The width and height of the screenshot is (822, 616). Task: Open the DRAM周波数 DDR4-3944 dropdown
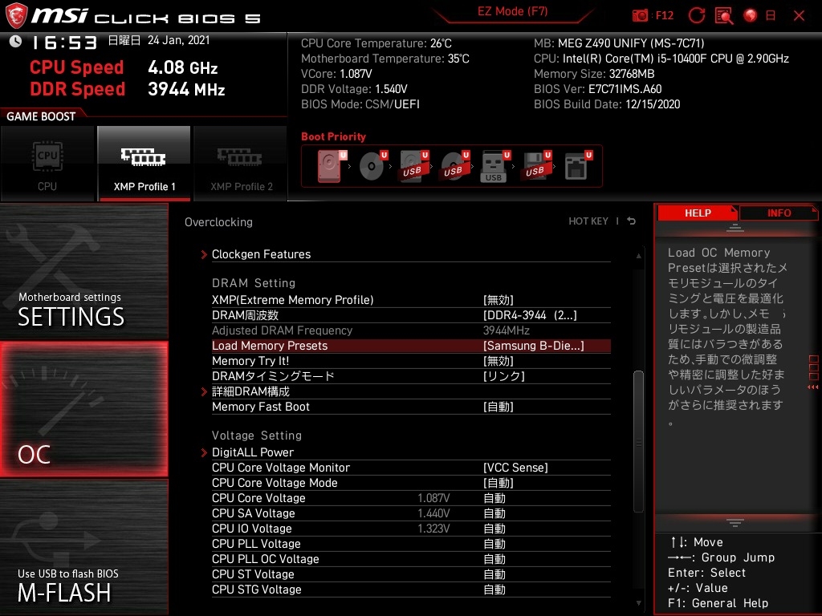coord(530,314)
